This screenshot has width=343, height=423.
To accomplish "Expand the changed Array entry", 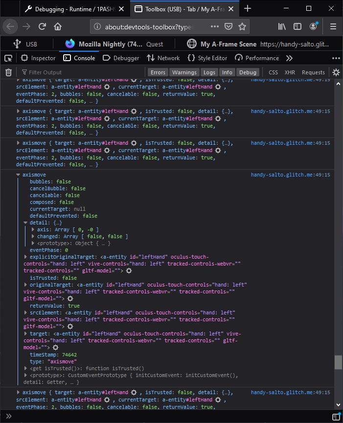I will (x=33, y=236).
